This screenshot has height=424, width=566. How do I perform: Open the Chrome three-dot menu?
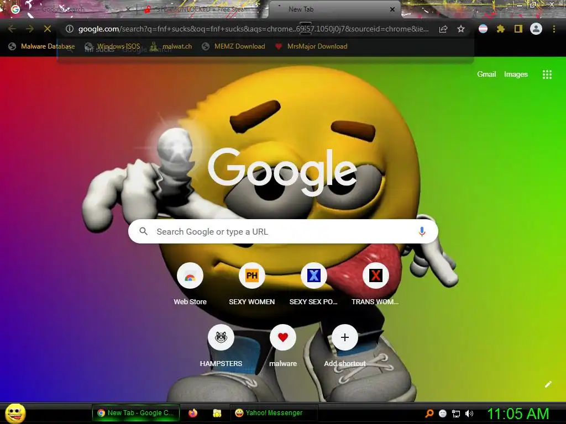(554, 29)
